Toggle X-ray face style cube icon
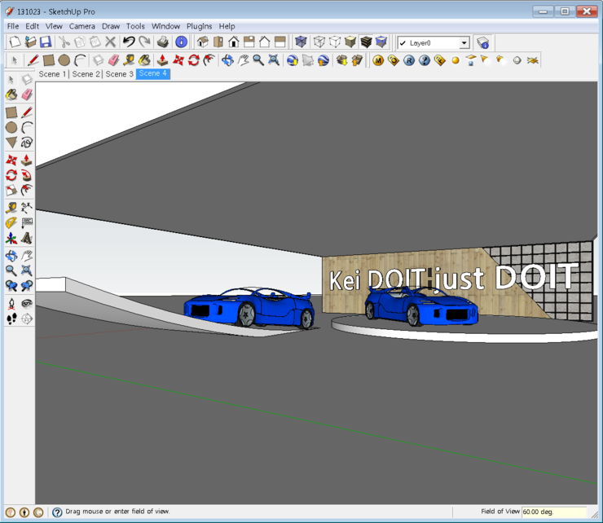 (x=301, y=42)
